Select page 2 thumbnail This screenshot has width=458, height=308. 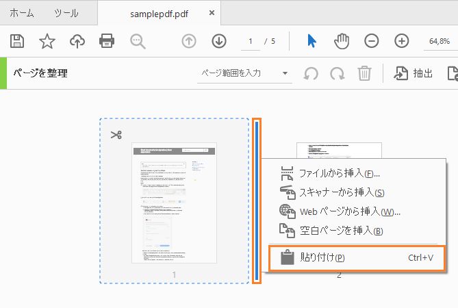[x=339, y=151]
